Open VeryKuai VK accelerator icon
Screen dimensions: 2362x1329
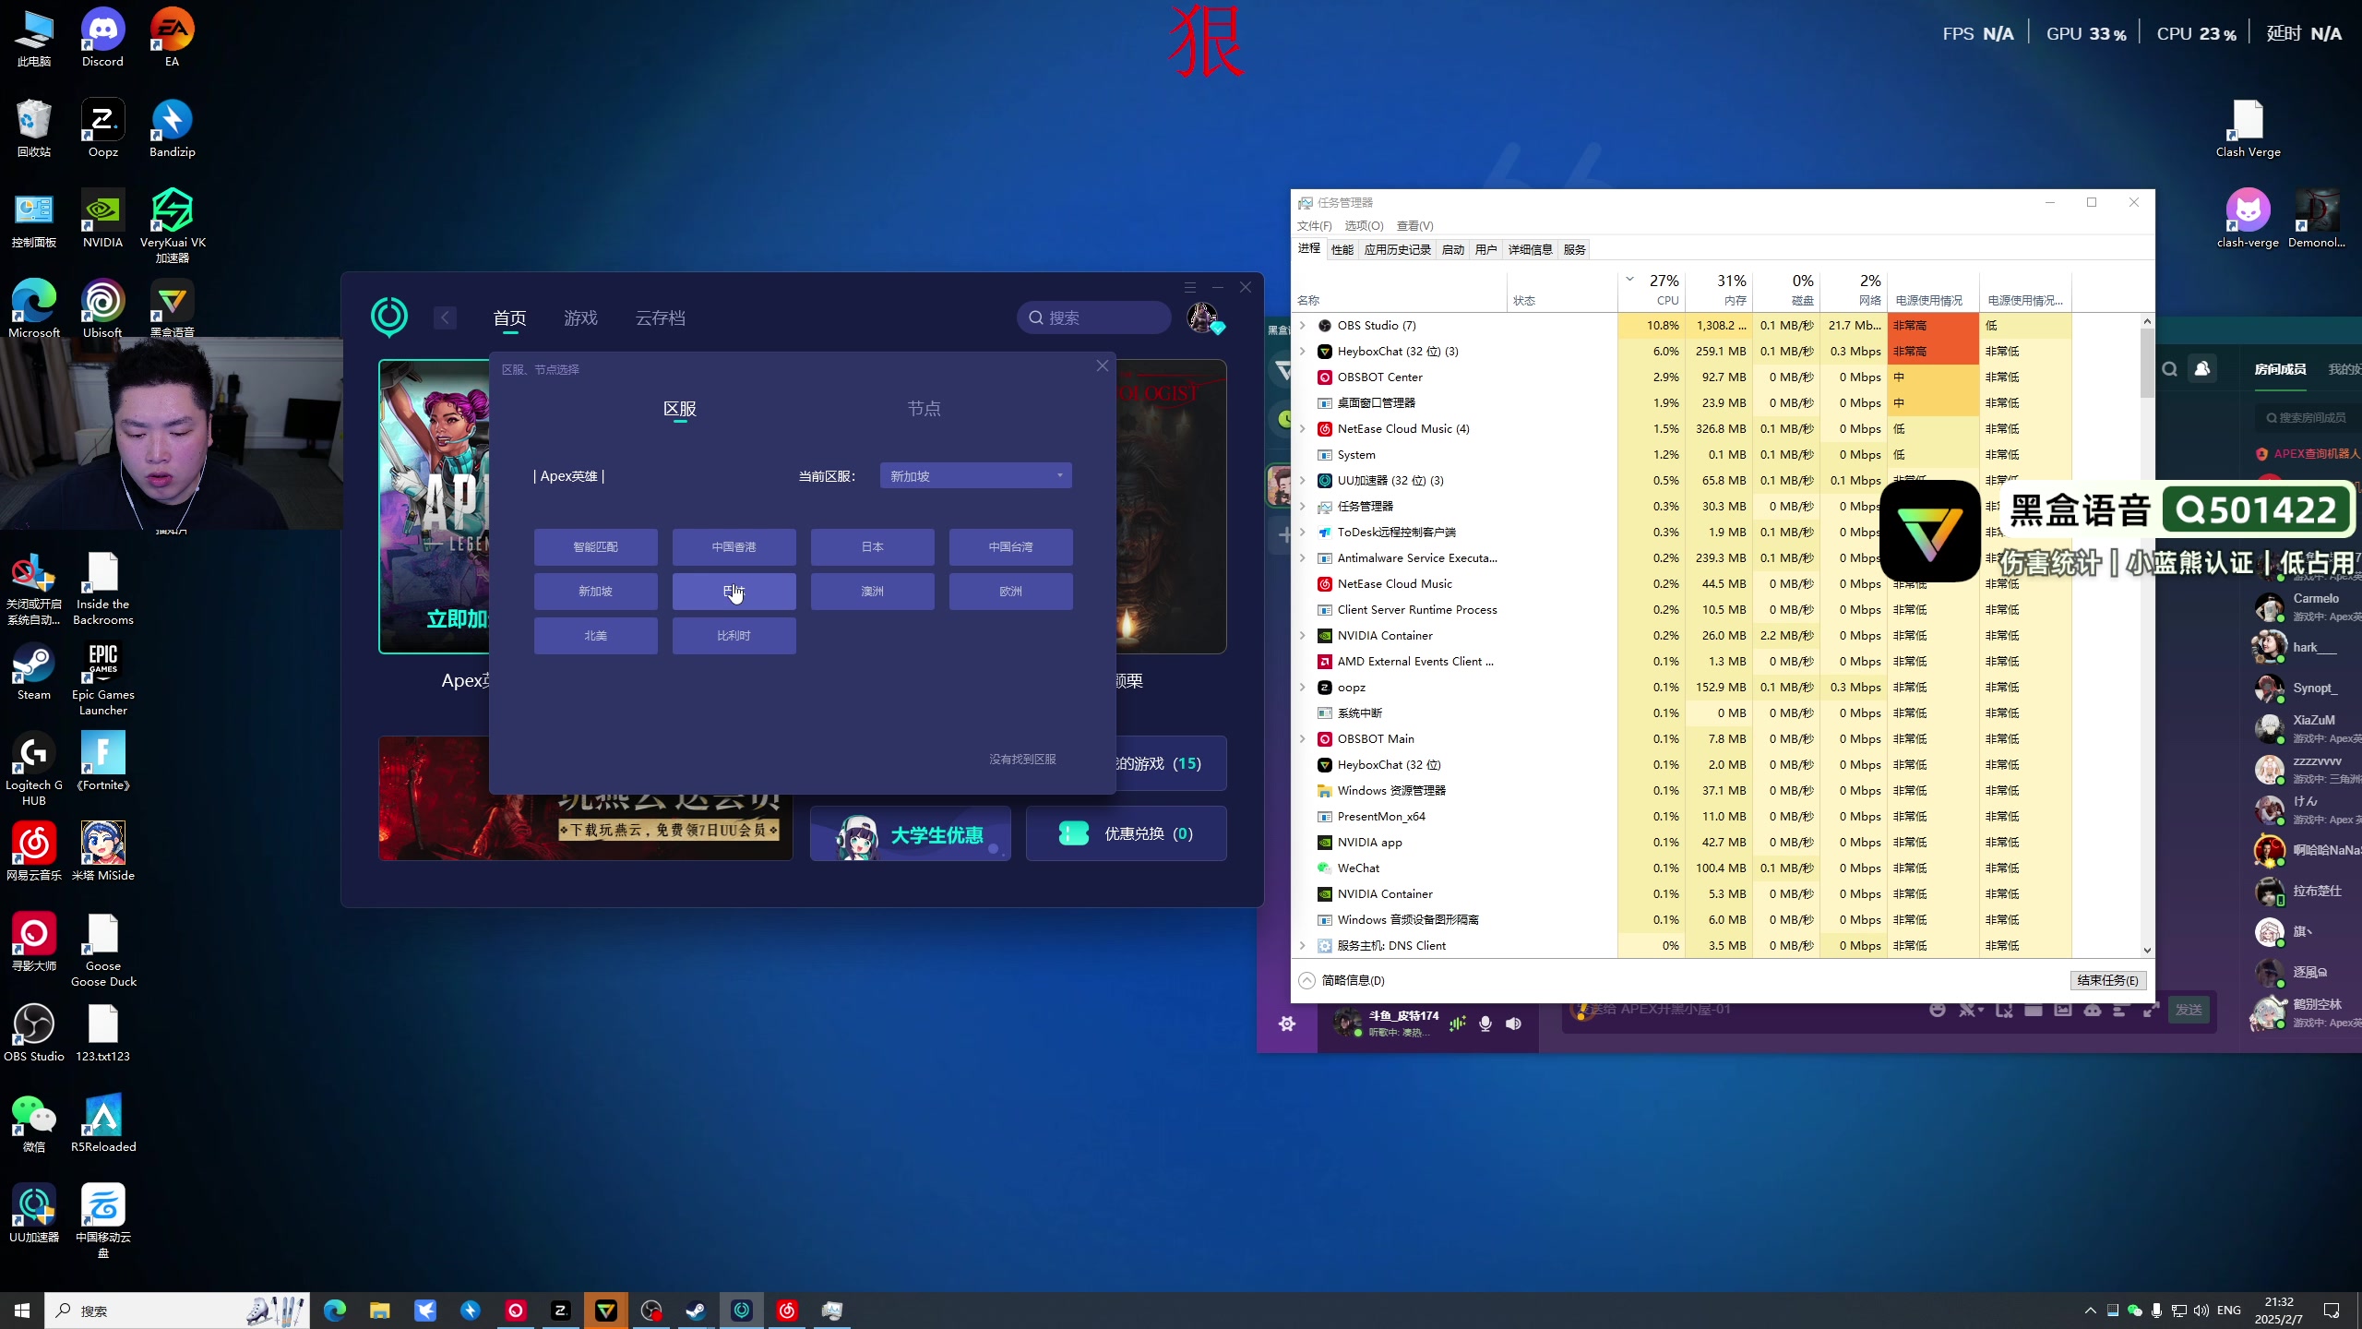pyautogui.click(x=172, y=225)
